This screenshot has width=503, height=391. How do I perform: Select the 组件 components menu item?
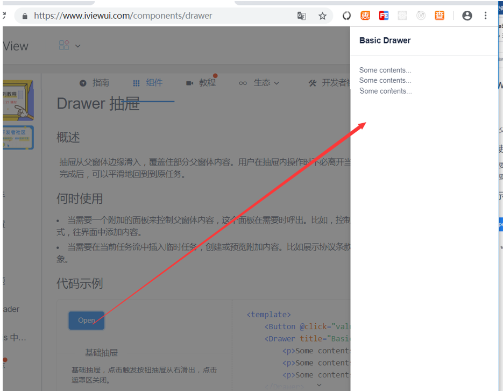pos(154,83)
